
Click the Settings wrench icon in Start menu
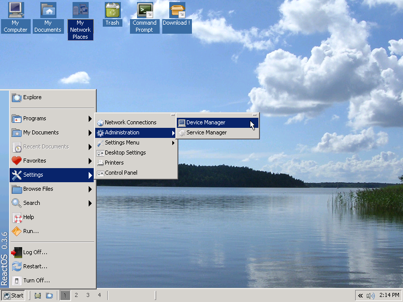(x=17, y=175)
